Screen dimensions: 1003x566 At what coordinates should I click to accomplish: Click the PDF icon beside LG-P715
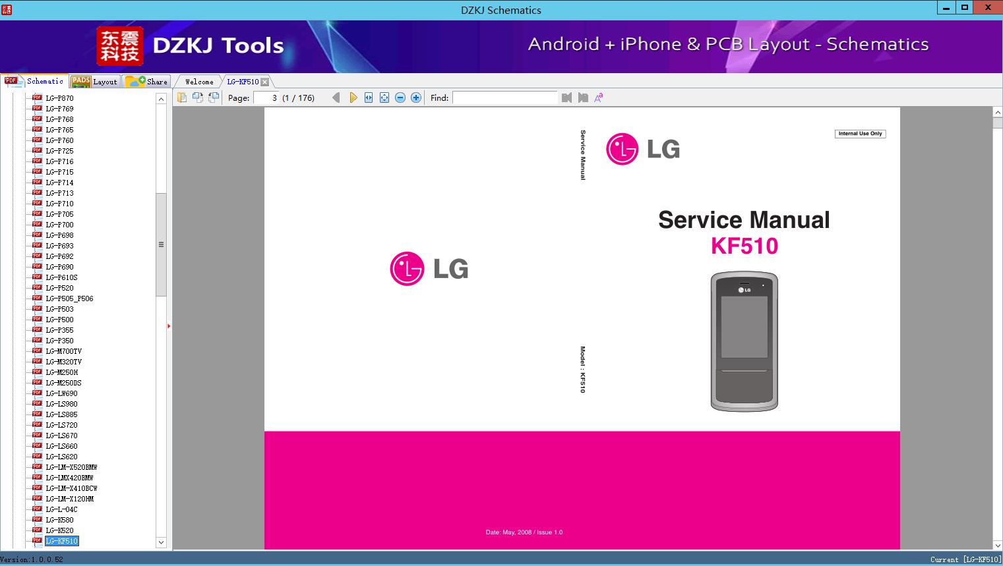pos(38,172)
